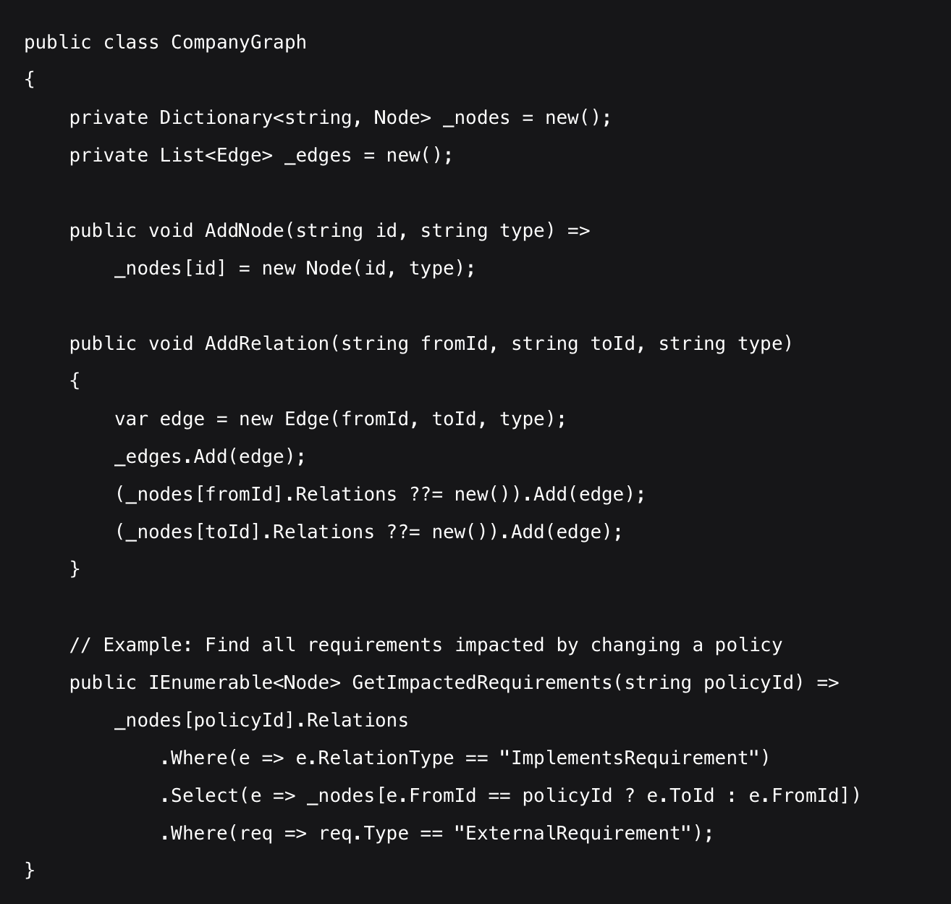Click the _edges.Add(edge) statement

point(210,457)
